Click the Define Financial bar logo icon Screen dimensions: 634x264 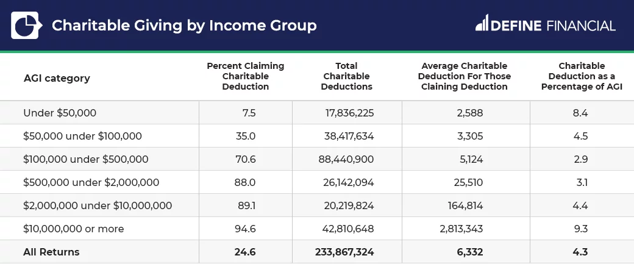click(482, 23)
